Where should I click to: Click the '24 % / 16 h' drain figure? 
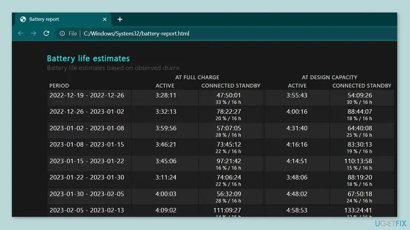[359, 201]
